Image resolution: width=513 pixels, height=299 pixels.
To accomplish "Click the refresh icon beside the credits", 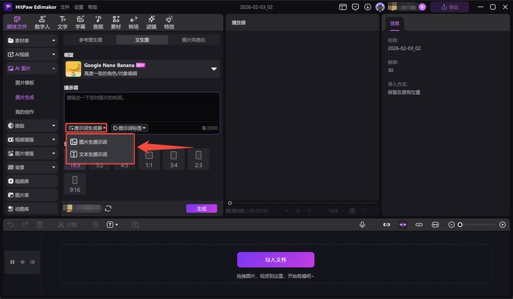I will click(108, 208).
